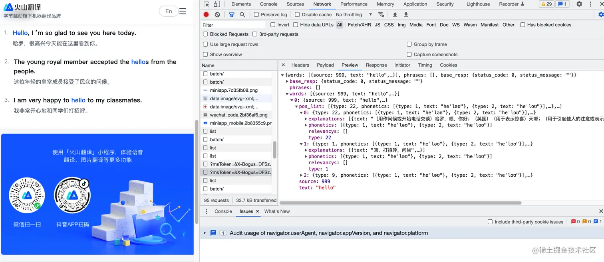Filter requests by WS type
This screenshot has height=262, width=604.
(456, 25)
